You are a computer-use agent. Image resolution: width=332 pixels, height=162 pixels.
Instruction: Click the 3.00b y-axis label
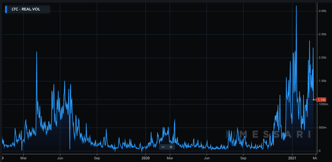(x=322, y=11)
